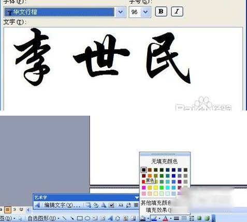
Task: Click the 李世民 text editing area
Action: click(x=123, y=69)
